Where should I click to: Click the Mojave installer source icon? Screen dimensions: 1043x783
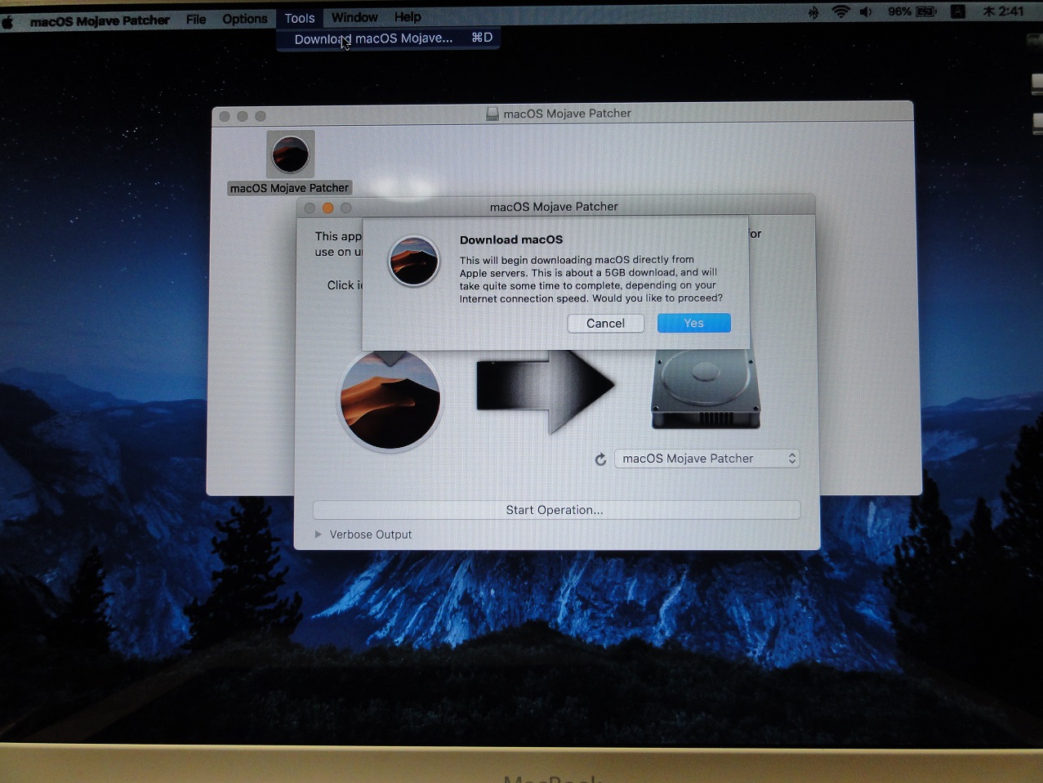[390, 399]
